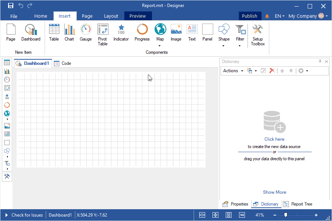The width and height of the screenshot is (332, 221).
Task: Open the File menu
Action: coord(14,16)
